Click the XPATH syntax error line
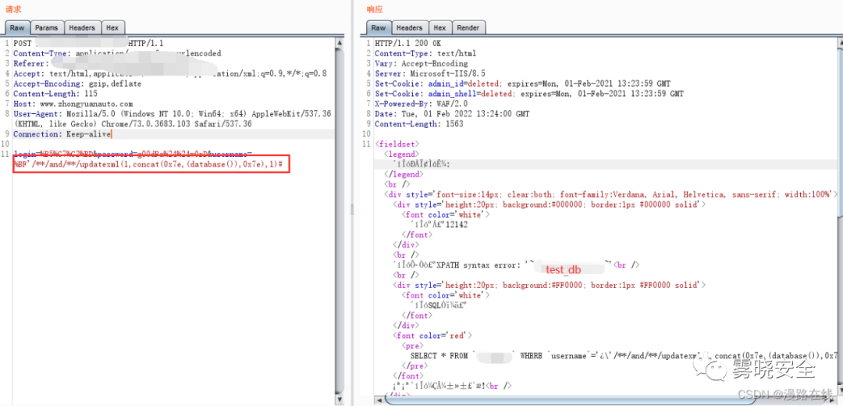Screen dimensions: 843x406 coord(516,265)
